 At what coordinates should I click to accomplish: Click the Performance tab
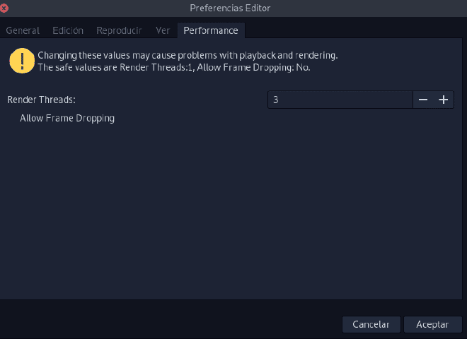[211, 30]
